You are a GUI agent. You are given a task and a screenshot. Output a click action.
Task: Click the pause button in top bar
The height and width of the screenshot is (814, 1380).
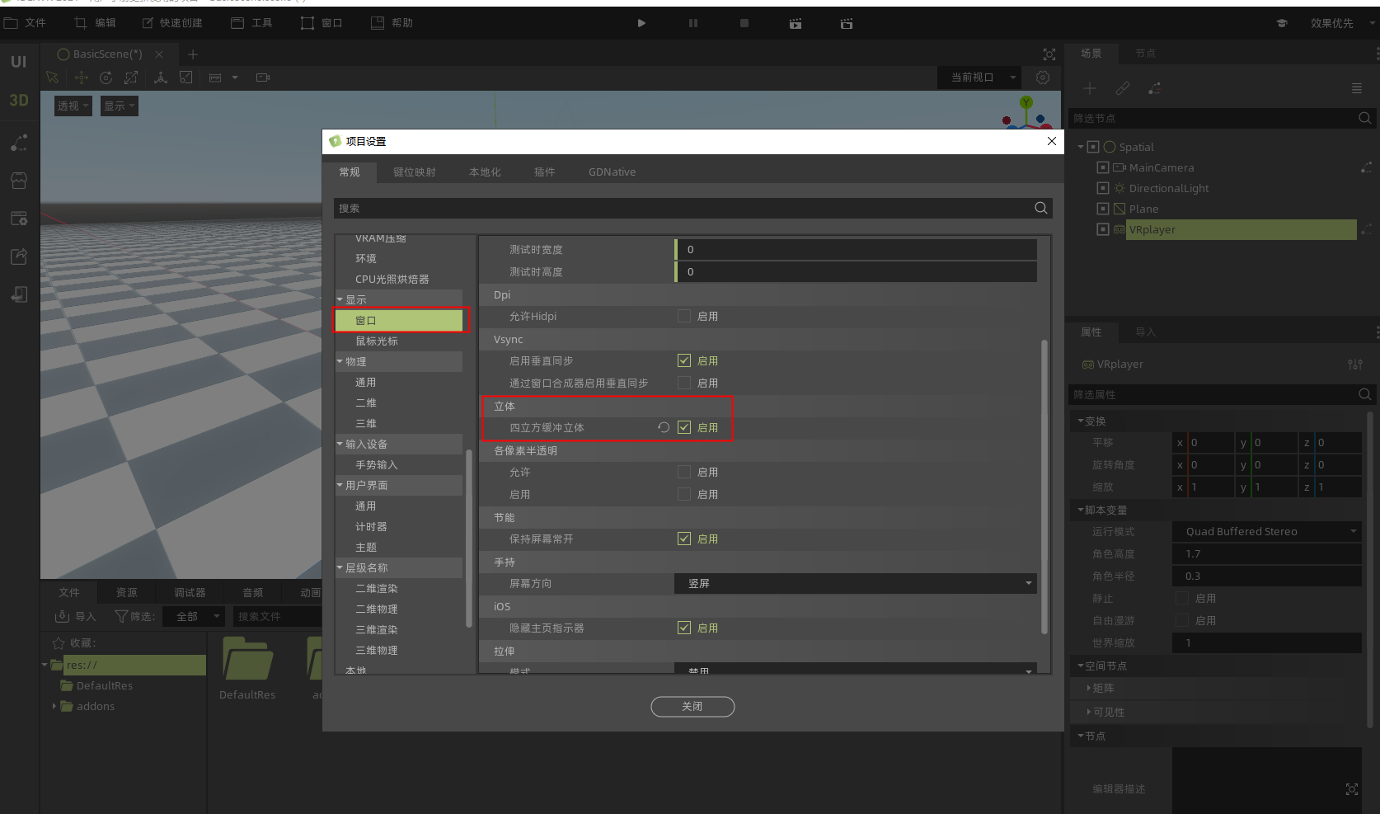[693, 23]
